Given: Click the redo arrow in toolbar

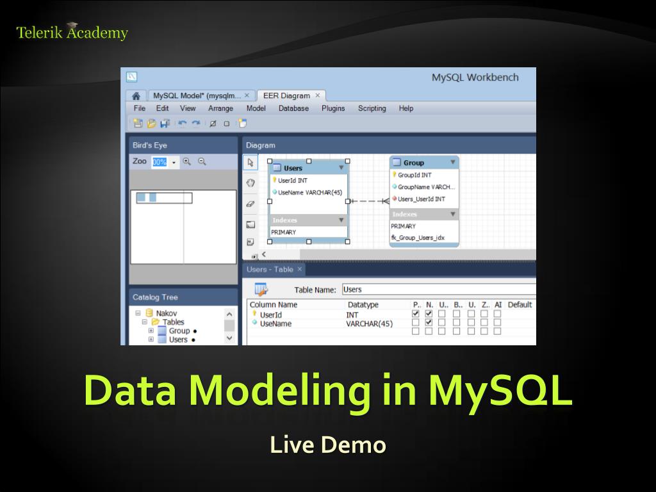Looking at the screenshot, I should [196, 123].
